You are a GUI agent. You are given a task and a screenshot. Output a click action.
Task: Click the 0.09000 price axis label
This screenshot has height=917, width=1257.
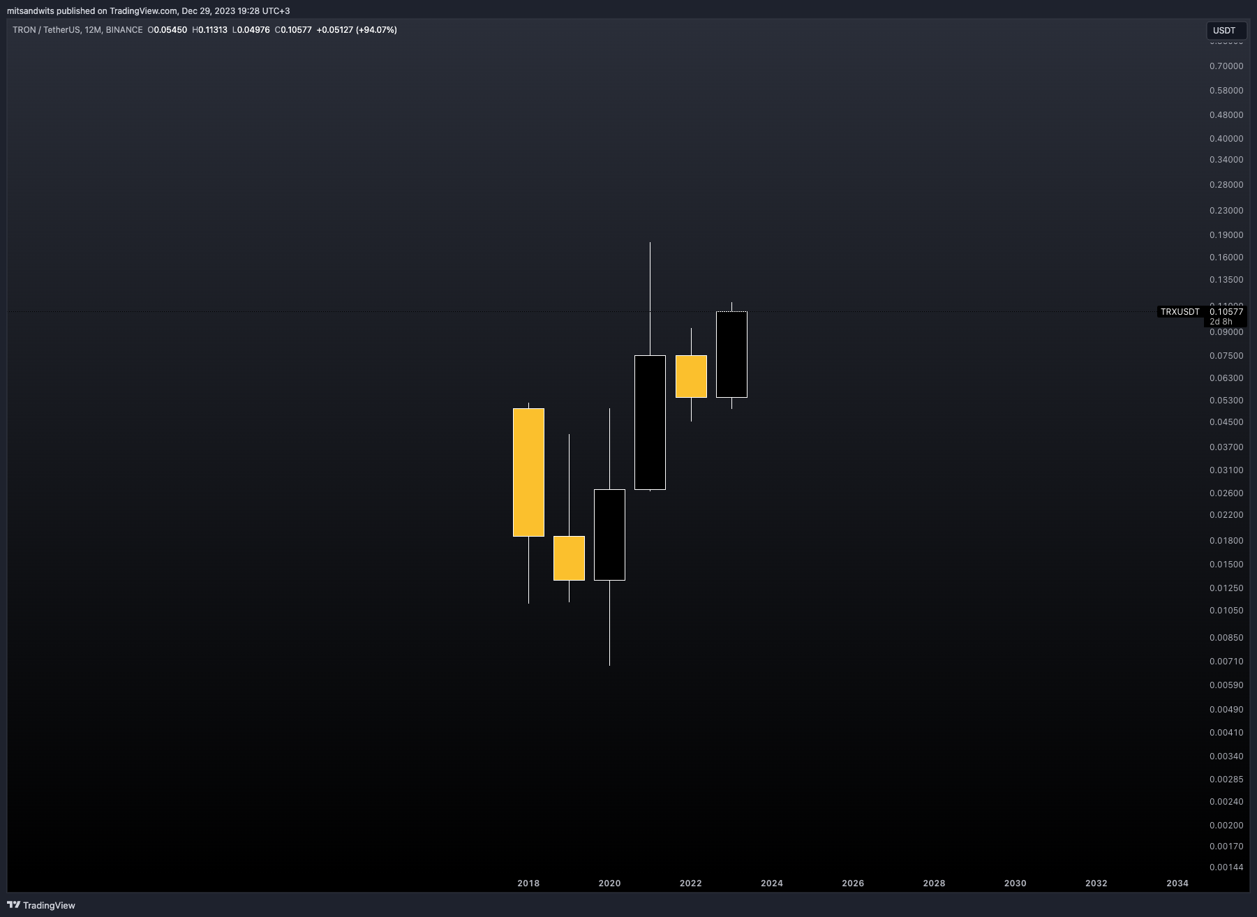coord(1226,332)
